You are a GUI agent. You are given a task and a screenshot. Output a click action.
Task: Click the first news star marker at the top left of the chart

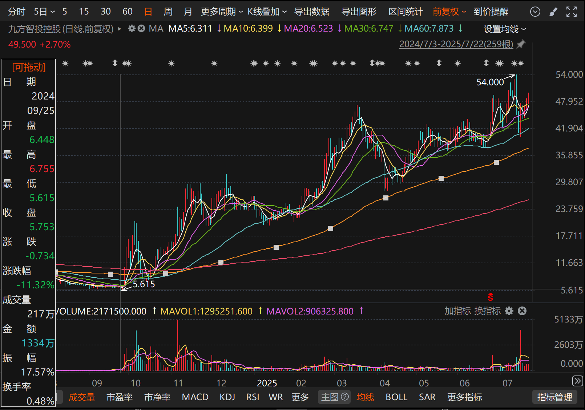(65, 64)
